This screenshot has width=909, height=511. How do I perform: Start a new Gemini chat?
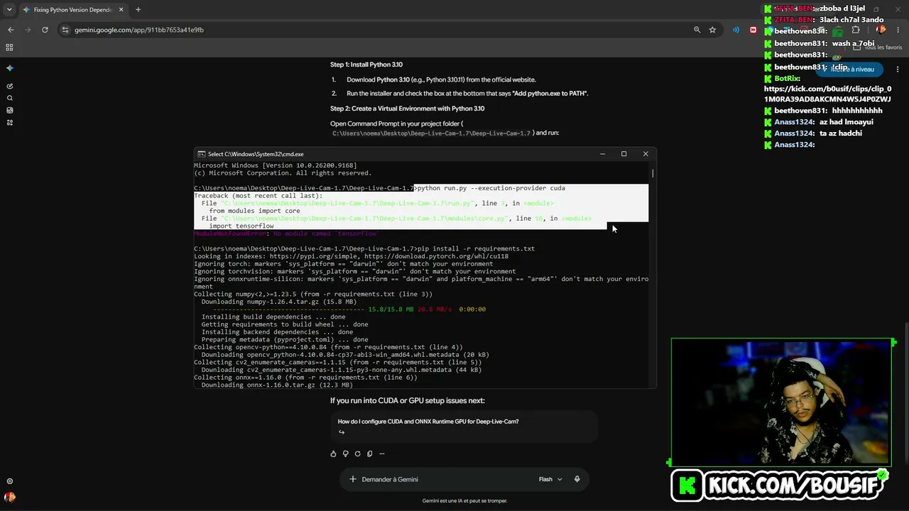[9, 86]
